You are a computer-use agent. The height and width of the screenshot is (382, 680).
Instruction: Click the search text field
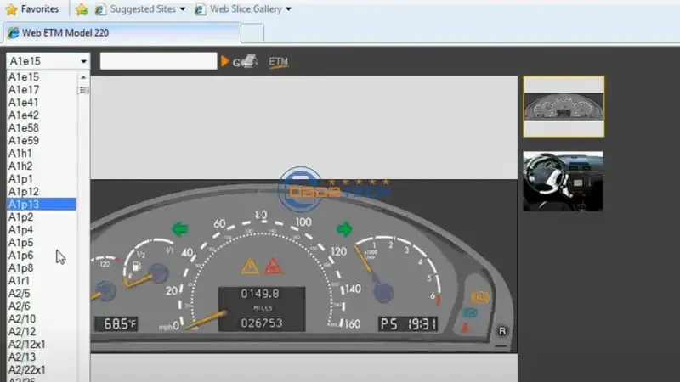coord(158,61)
